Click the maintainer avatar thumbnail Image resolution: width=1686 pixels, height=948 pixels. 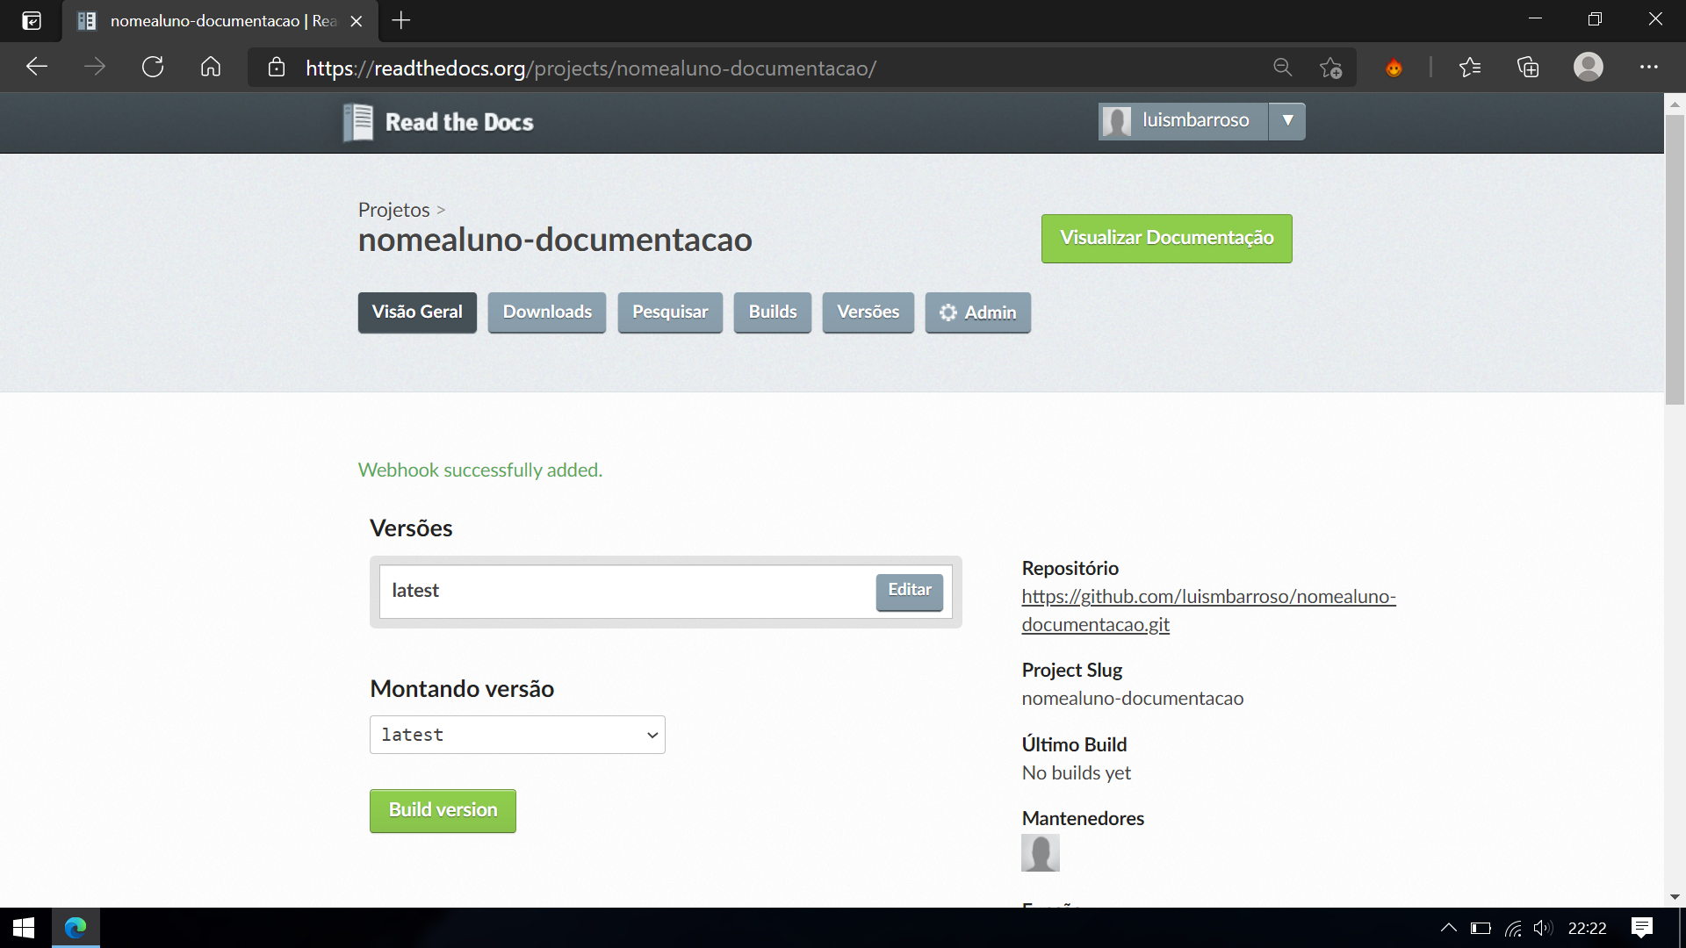pos(1041,852)
